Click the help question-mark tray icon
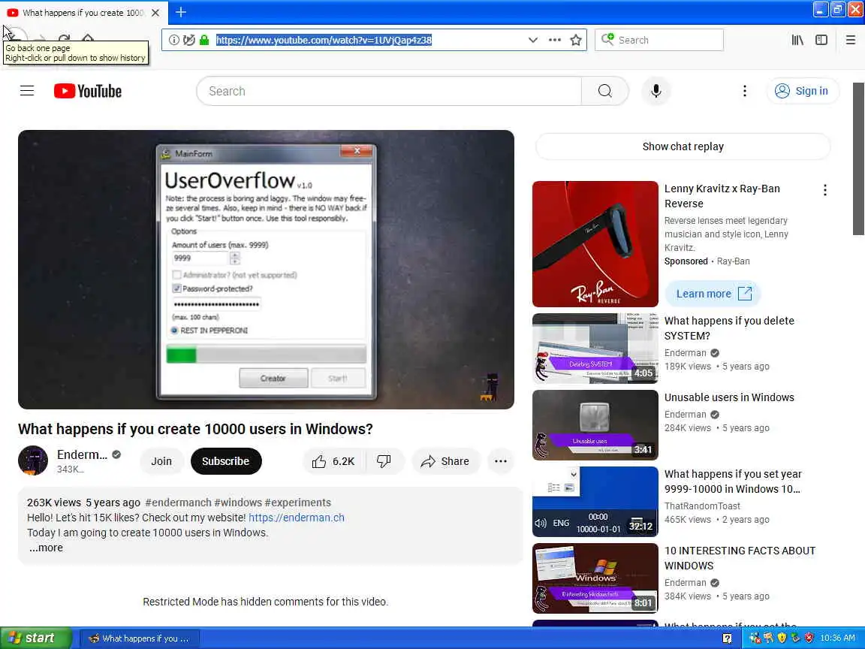Viewport: 865px width, 649px height. pyautogui.click(x=727, y=638)
